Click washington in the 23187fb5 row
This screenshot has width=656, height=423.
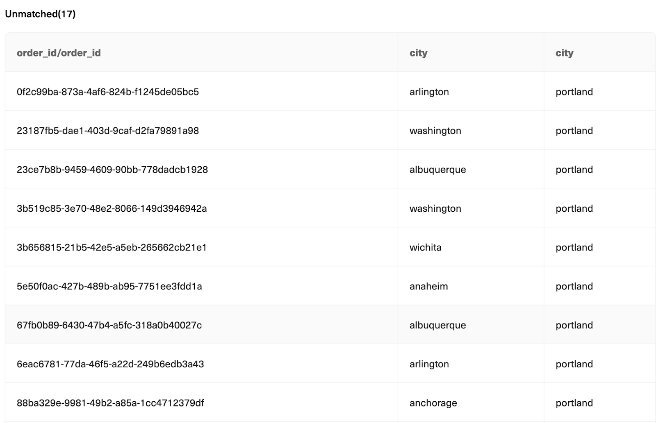(x=435, y=131)
